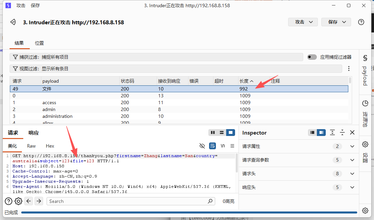This screenshot has height=220, width=374.
Task: Close the Inspector panel with the X
Action: [352, 133]
